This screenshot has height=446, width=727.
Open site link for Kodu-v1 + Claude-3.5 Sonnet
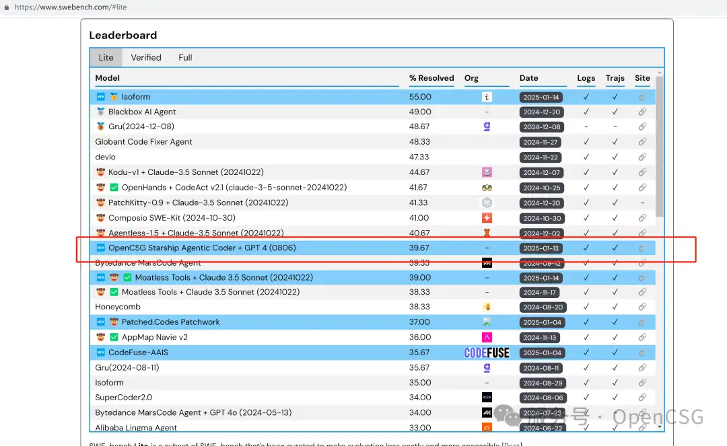(642, 172)
